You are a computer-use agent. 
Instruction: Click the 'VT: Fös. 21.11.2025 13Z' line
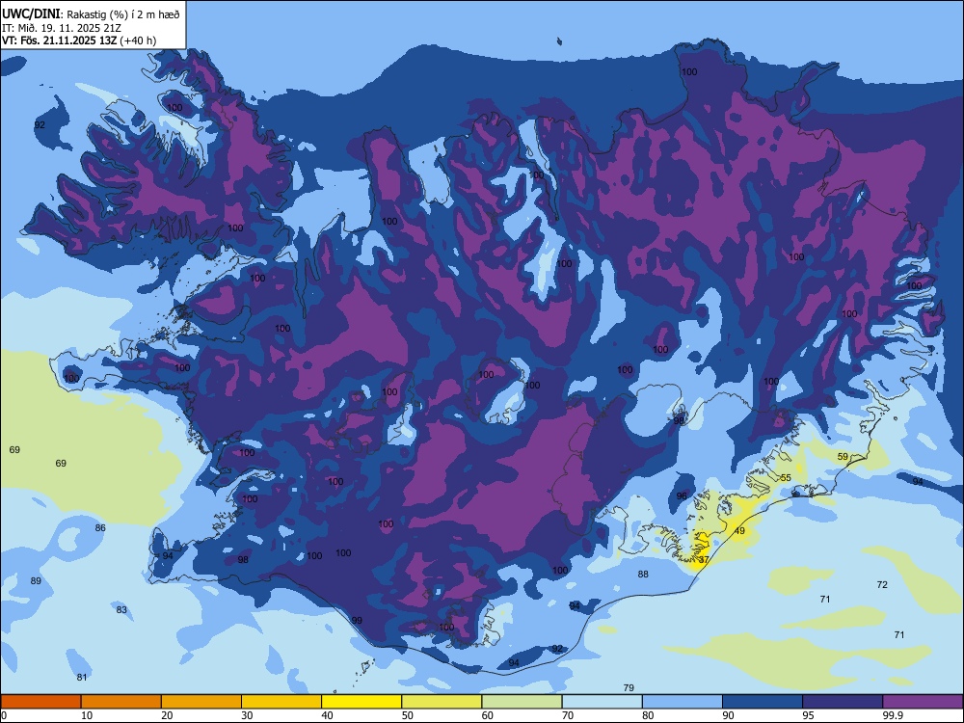pyautogui.click(x=59, y=40)
